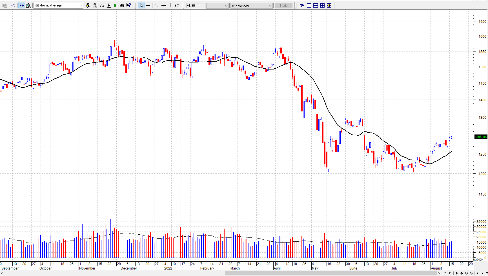The height and width of the screenshot is (276, 488).
Task: Toggle the crosshair target tool
Action: coord(22,5)
